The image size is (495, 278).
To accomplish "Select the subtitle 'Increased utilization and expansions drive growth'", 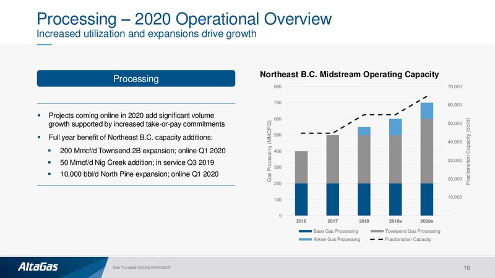I will click(147, 34).
